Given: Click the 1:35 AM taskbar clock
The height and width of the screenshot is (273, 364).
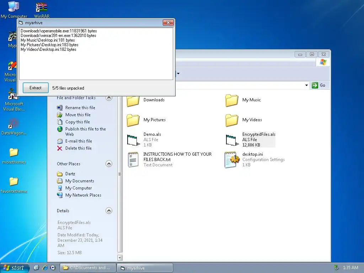Looking at the screenshot, I should pos(350,268).
